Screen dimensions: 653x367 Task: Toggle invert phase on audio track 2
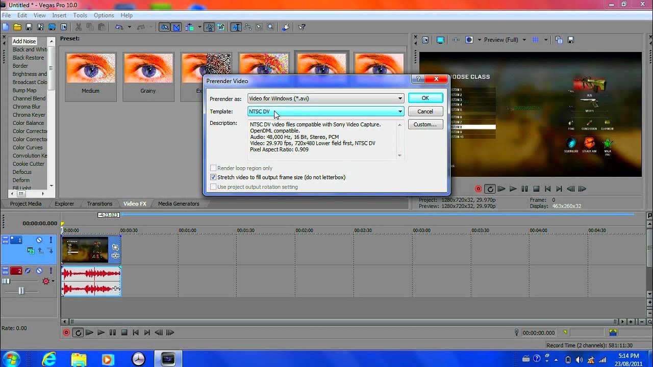(28, 271)
